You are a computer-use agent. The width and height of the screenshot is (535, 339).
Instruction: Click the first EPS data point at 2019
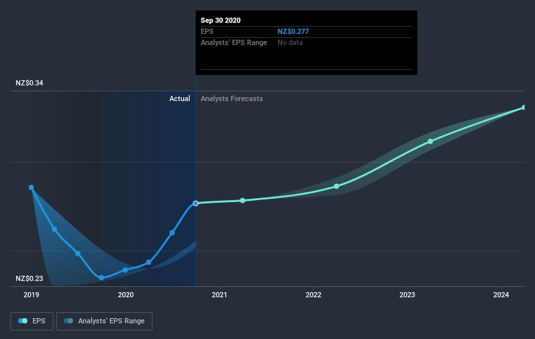coord(31,187)
